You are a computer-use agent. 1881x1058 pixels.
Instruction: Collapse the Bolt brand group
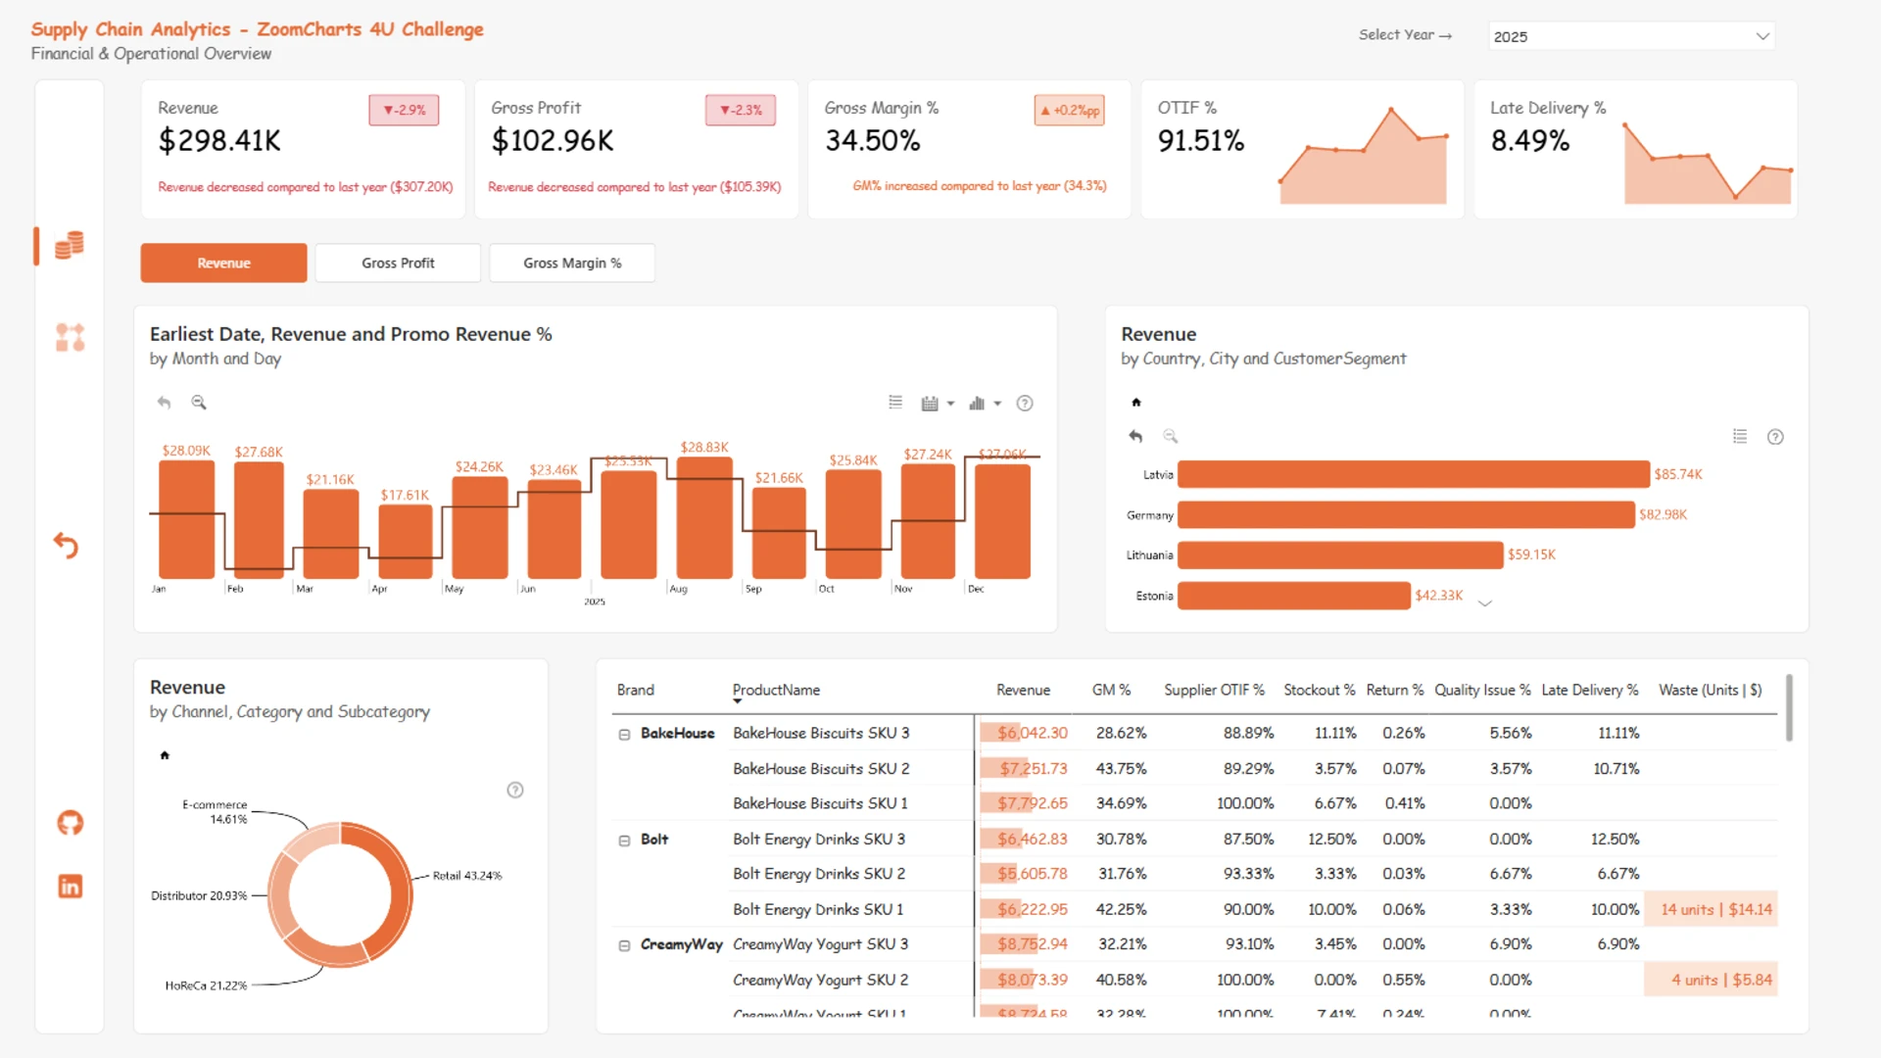click(624, 841)
